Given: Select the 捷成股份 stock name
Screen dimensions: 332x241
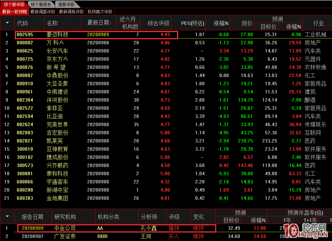Looking at the screenshot, I should coord(58,157).
